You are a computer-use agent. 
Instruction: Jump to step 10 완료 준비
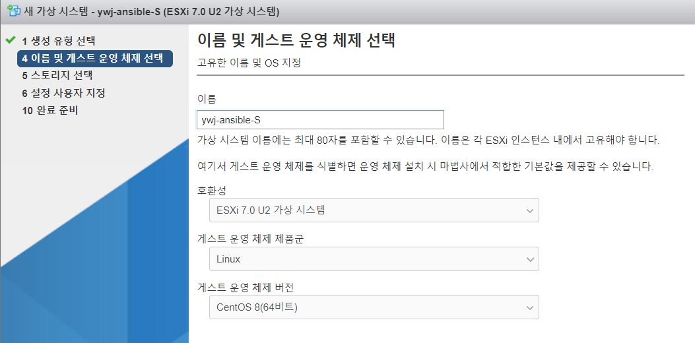pos(50,111)
